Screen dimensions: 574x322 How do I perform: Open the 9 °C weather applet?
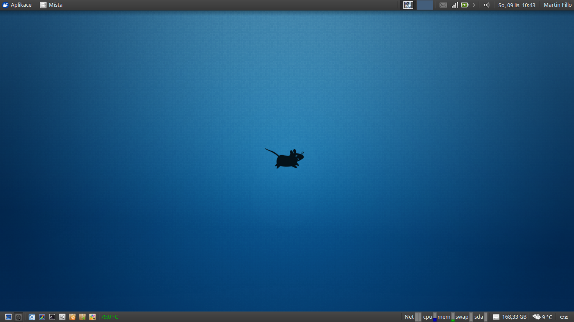[x=542, y=317]
